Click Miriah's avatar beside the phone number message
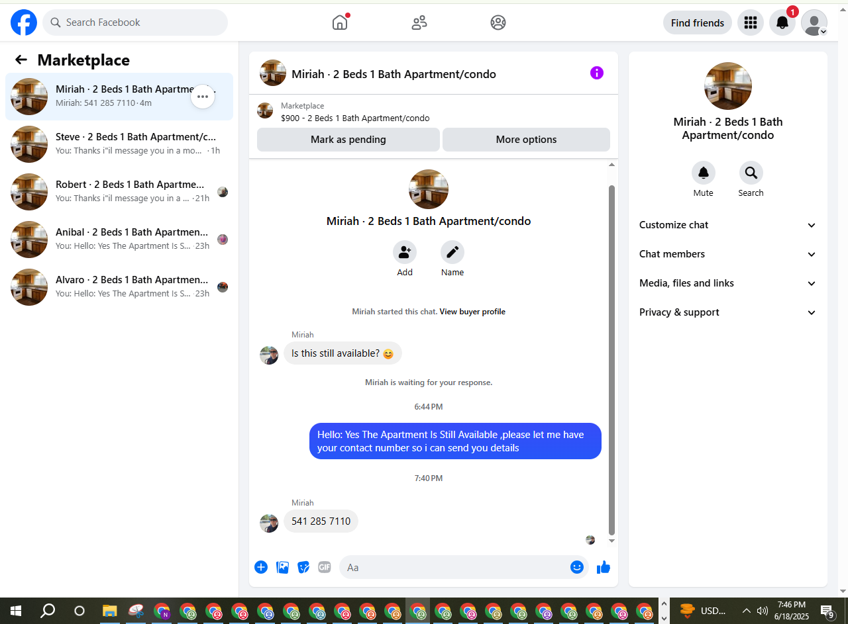The image size is (848, 624). click(269, 523)
